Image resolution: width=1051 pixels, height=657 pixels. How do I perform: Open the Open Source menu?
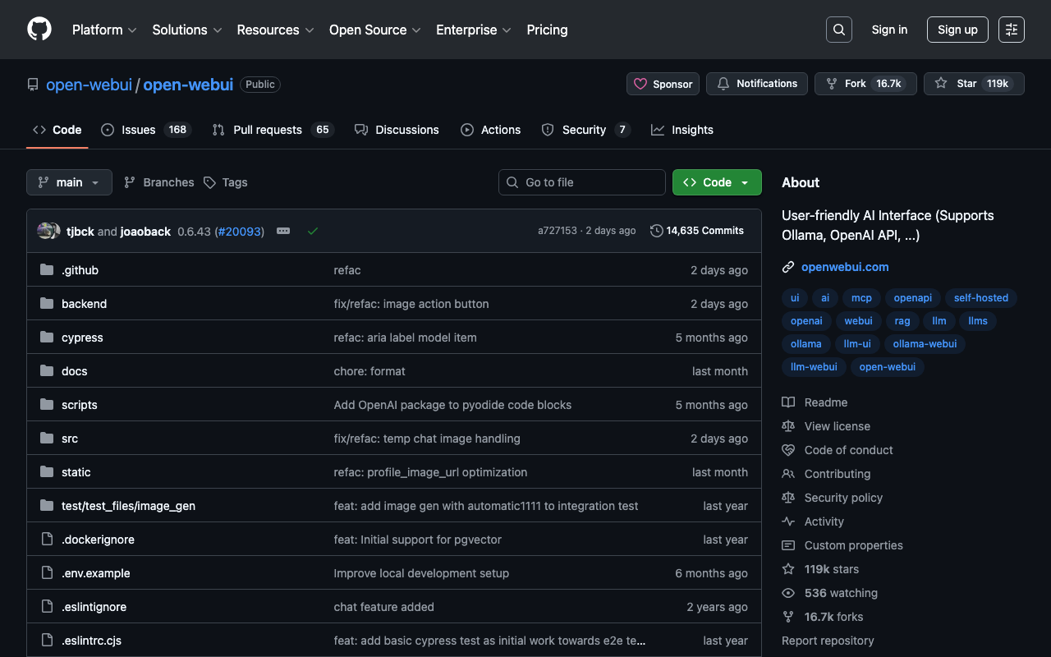tap(374, 30)
